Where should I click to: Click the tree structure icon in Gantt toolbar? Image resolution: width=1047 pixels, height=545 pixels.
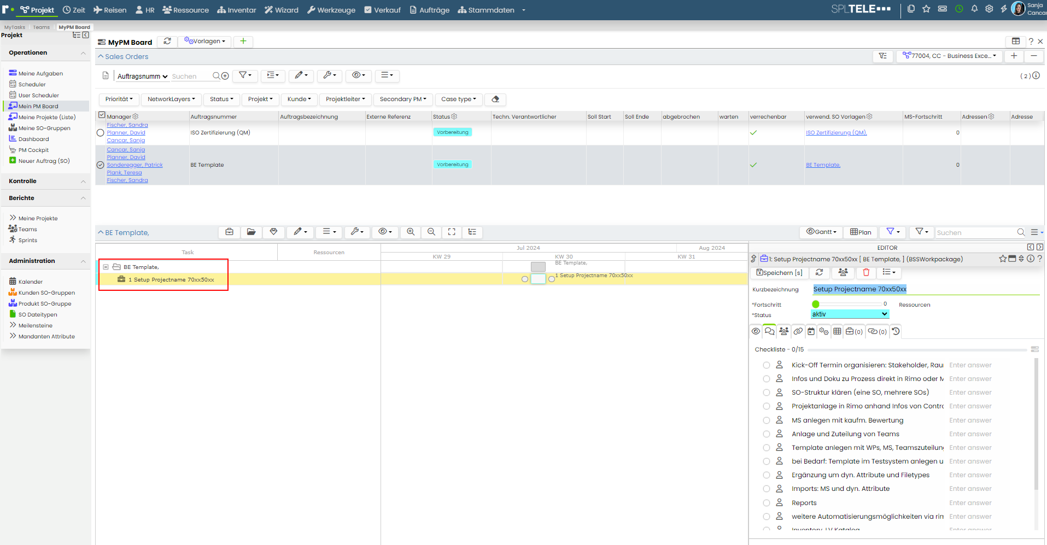472,232
